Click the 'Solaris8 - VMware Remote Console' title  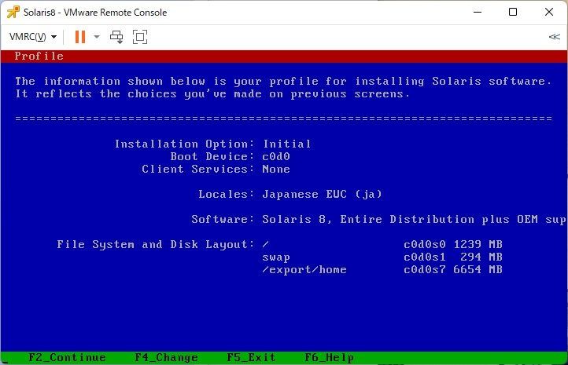pos(95,13)
